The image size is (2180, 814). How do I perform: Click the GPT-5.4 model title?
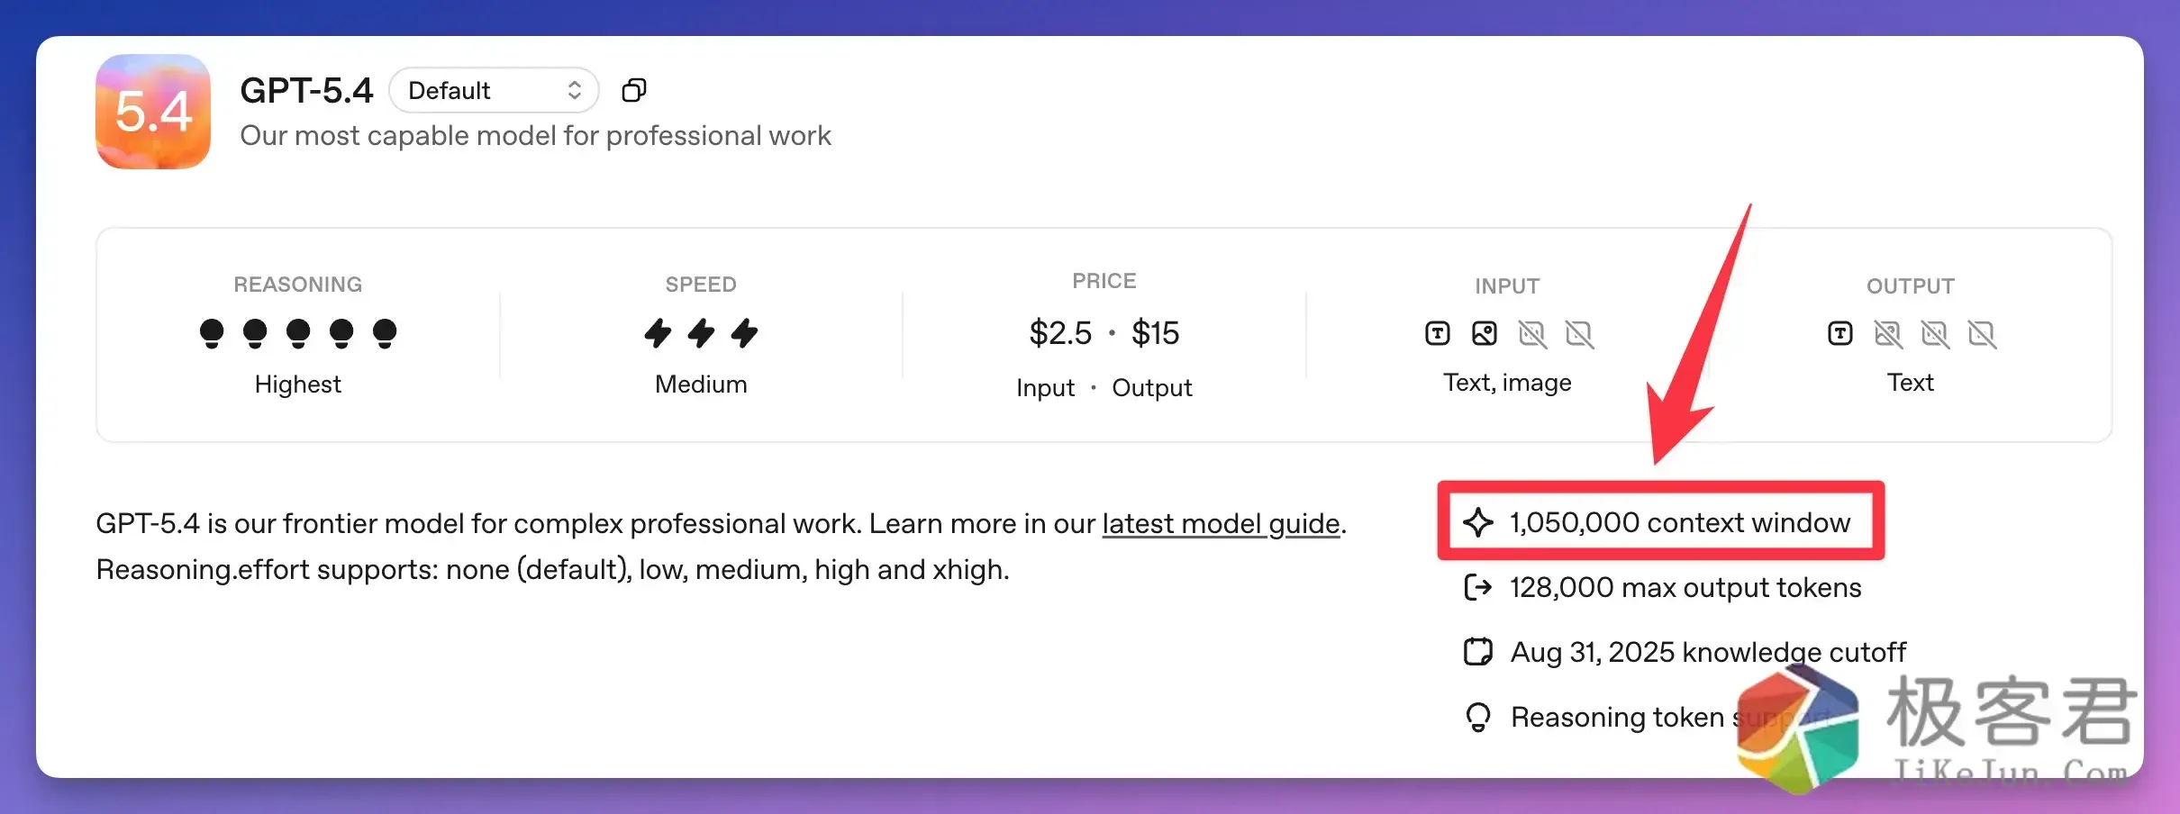(306, 90)
